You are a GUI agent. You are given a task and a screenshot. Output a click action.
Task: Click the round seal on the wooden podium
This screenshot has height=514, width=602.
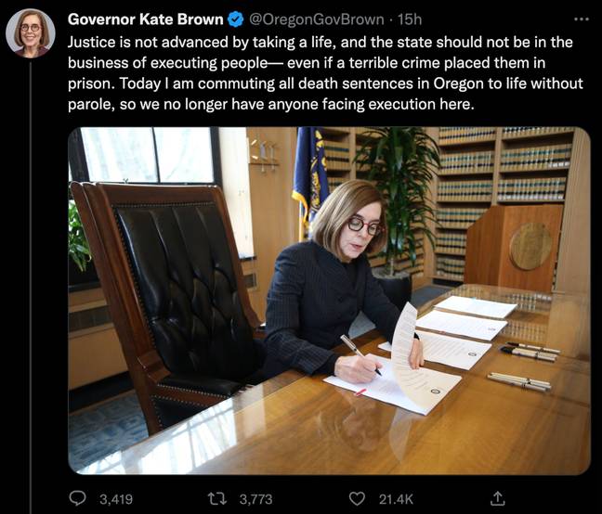click(x=531, y=245)
